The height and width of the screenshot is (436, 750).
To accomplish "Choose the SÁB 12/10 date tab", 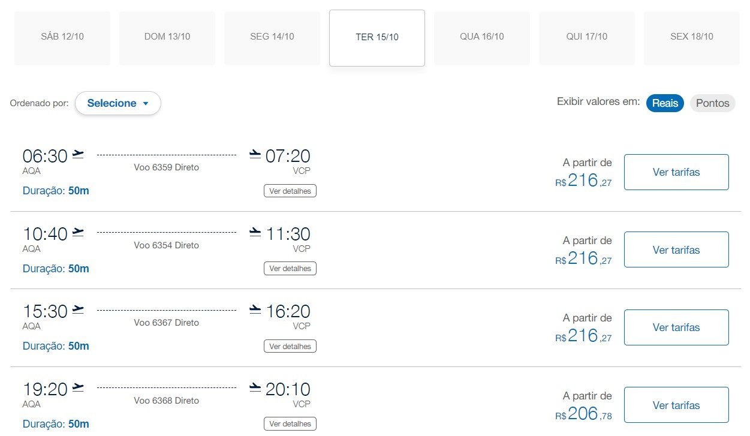I will pos(62,37).
